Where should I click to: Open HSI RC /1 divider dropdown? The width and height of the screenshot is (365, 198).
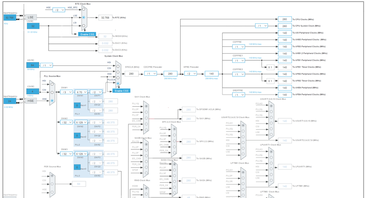point(46,65)
